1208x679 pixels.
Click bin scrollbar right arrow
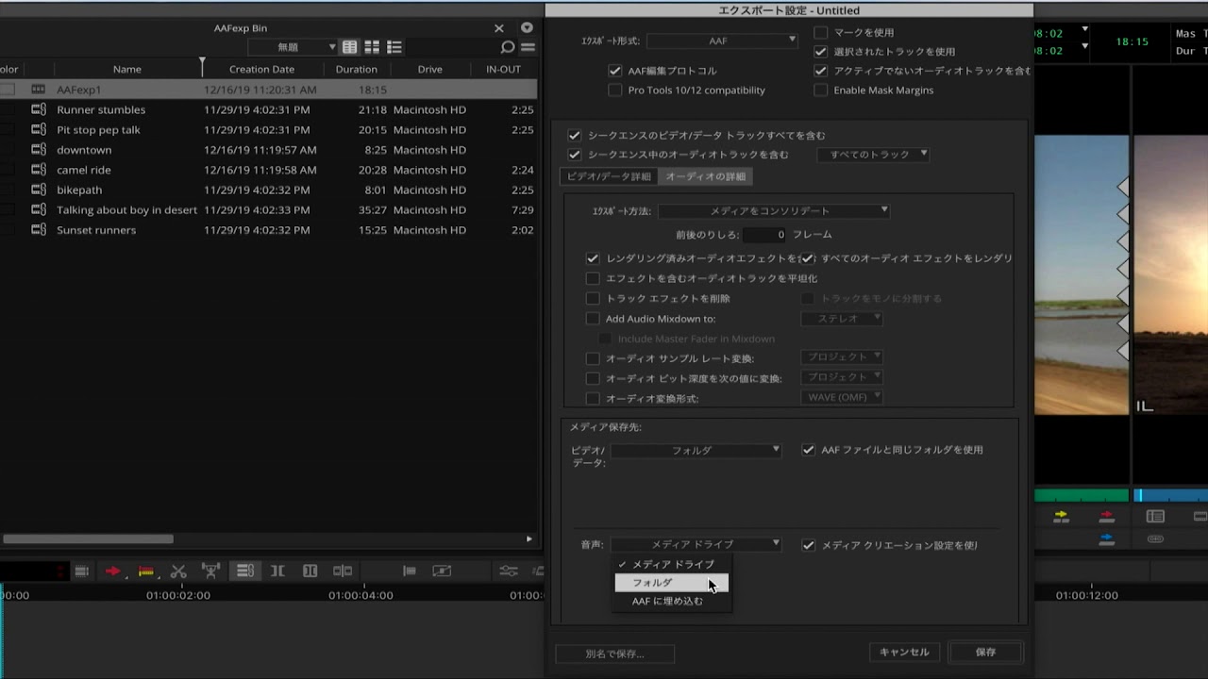coord(528,538)
